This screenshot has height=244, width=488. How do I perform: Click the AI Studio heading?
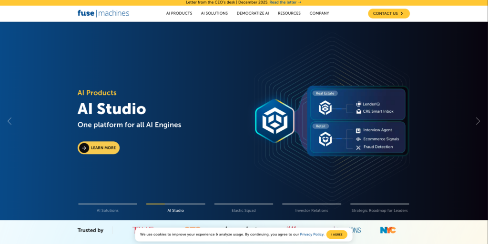point(112,108)
